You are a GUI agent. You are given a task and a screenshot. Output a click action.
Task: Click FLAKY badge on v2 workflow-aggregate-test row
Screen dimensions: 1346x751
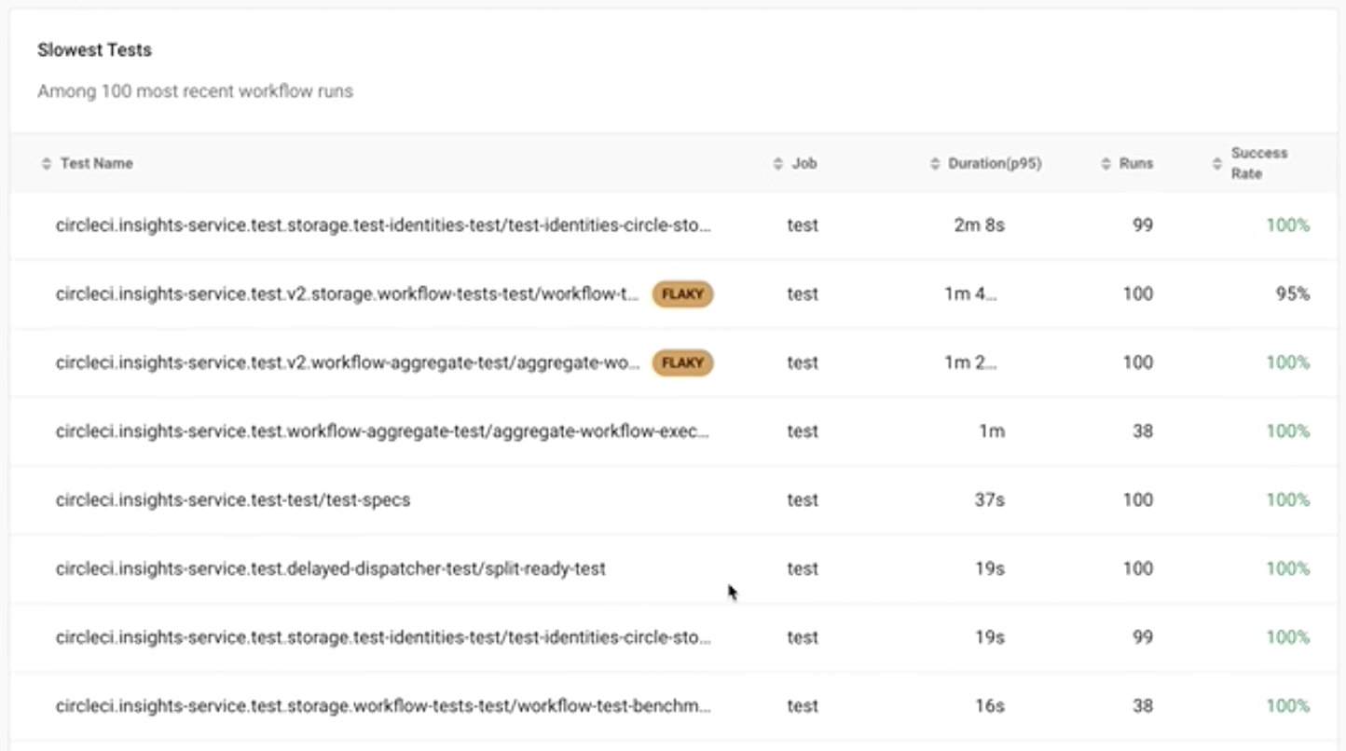682,362
